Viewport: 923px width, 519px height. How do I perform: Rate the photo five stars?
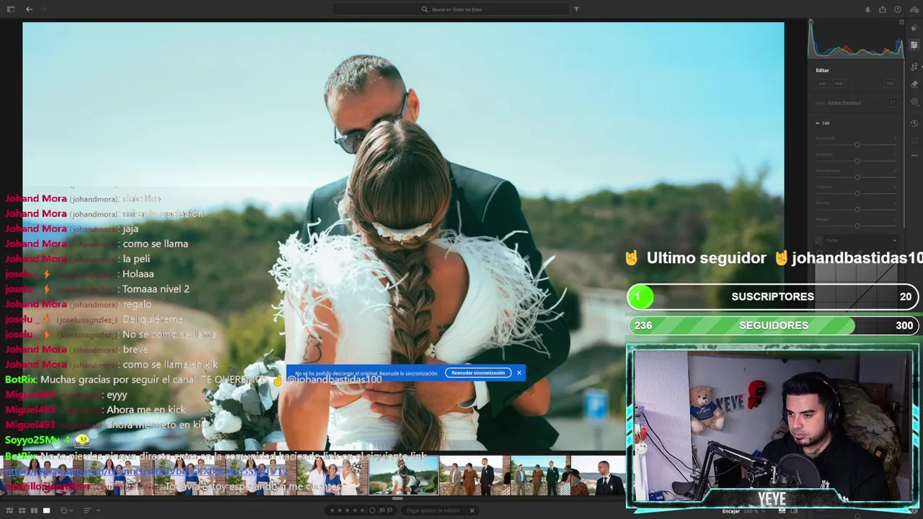tap(363, 510)
